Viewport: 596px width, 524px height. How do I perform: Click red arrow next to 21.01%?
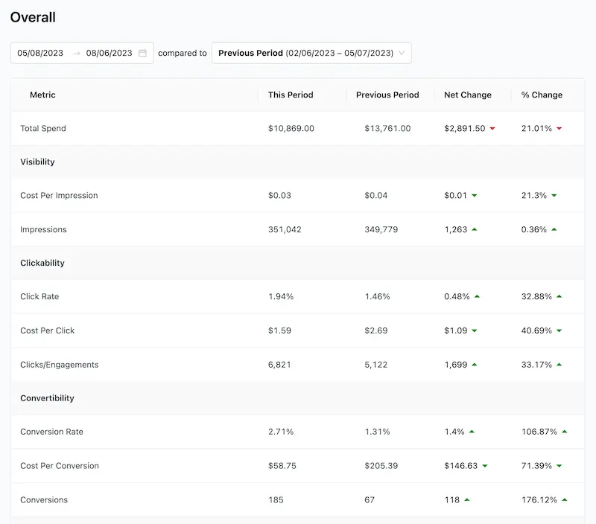tap(559, 129)
